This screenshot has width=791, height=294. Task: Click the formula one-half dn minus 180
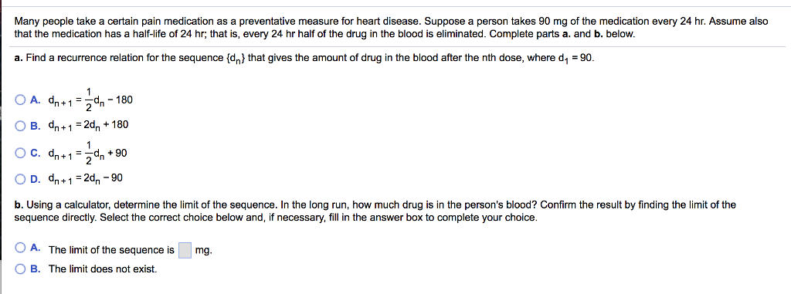(90, 100)
